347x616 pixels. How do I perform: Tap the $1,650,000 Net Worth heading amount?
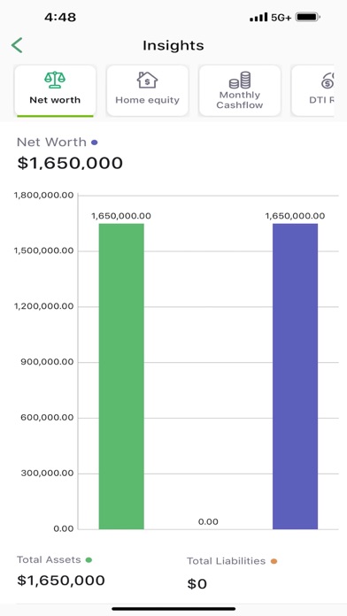[70, 163]
